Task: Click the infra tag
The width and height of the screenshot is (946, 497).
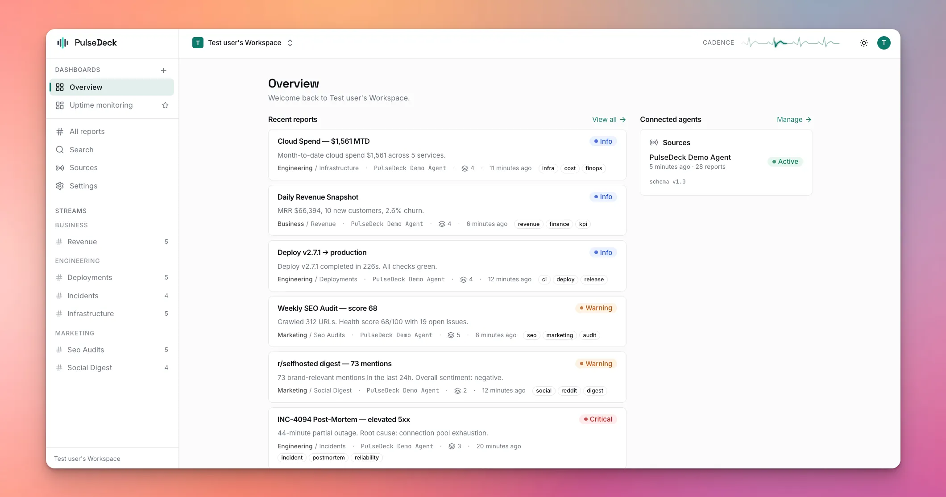Action: coord(548,168)
